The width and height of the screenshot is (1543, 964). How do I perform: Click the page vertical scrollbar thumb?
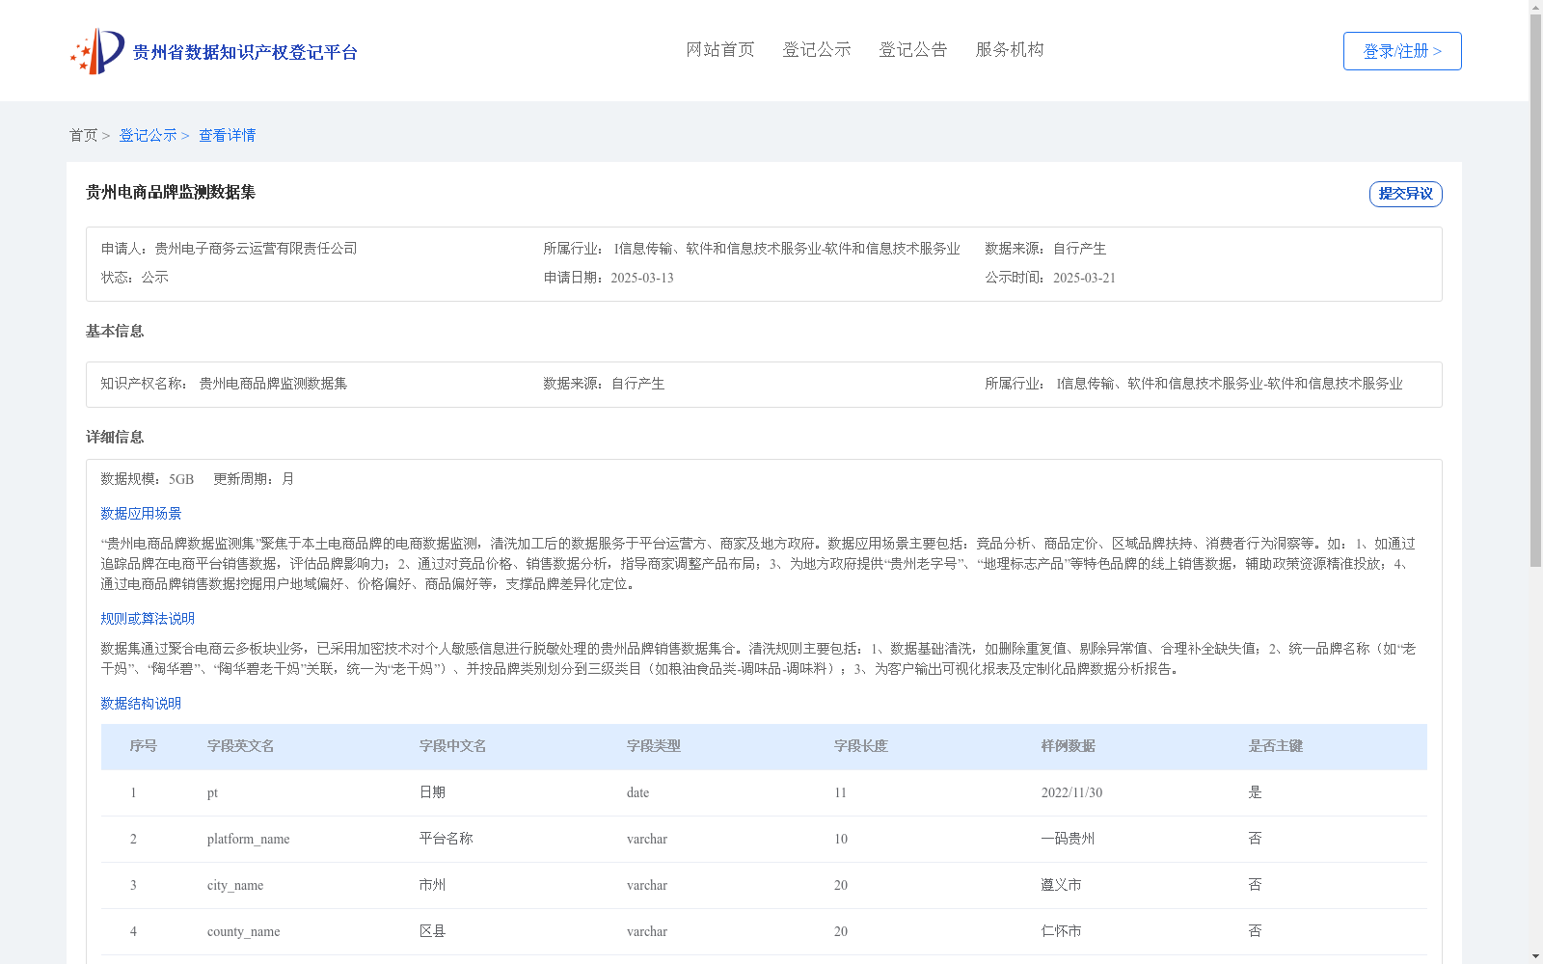(1535, 291)
